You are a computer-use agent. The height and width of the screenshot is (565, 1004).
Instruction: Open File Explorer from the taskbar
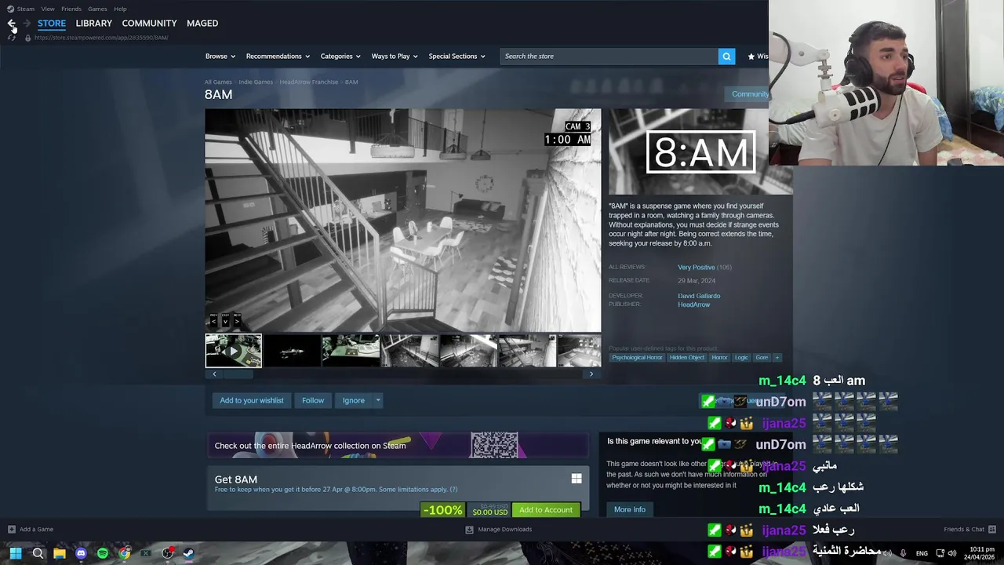pyautogui.click(x=60, y=553)
